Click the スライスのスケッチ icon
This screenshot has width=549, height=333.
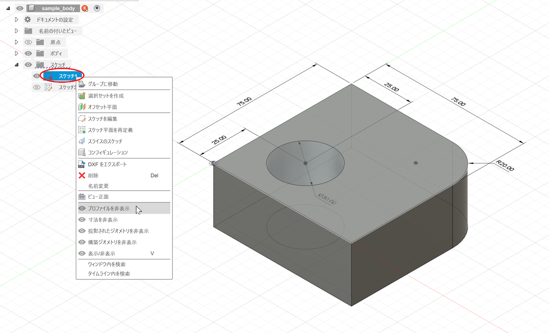point(82,141)
